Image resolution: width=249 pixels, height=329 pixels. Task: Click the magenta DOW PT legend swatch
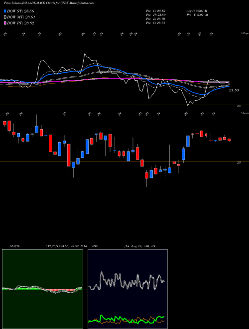pos(5,23)
